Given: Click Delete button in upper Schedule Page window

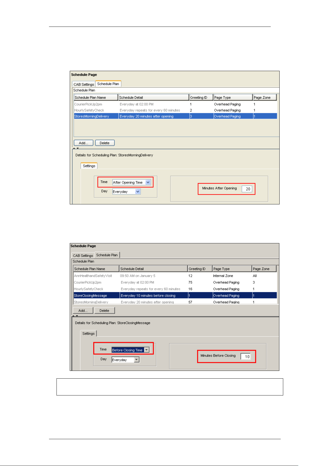Looking at the screenshot, I should point(105,143).
